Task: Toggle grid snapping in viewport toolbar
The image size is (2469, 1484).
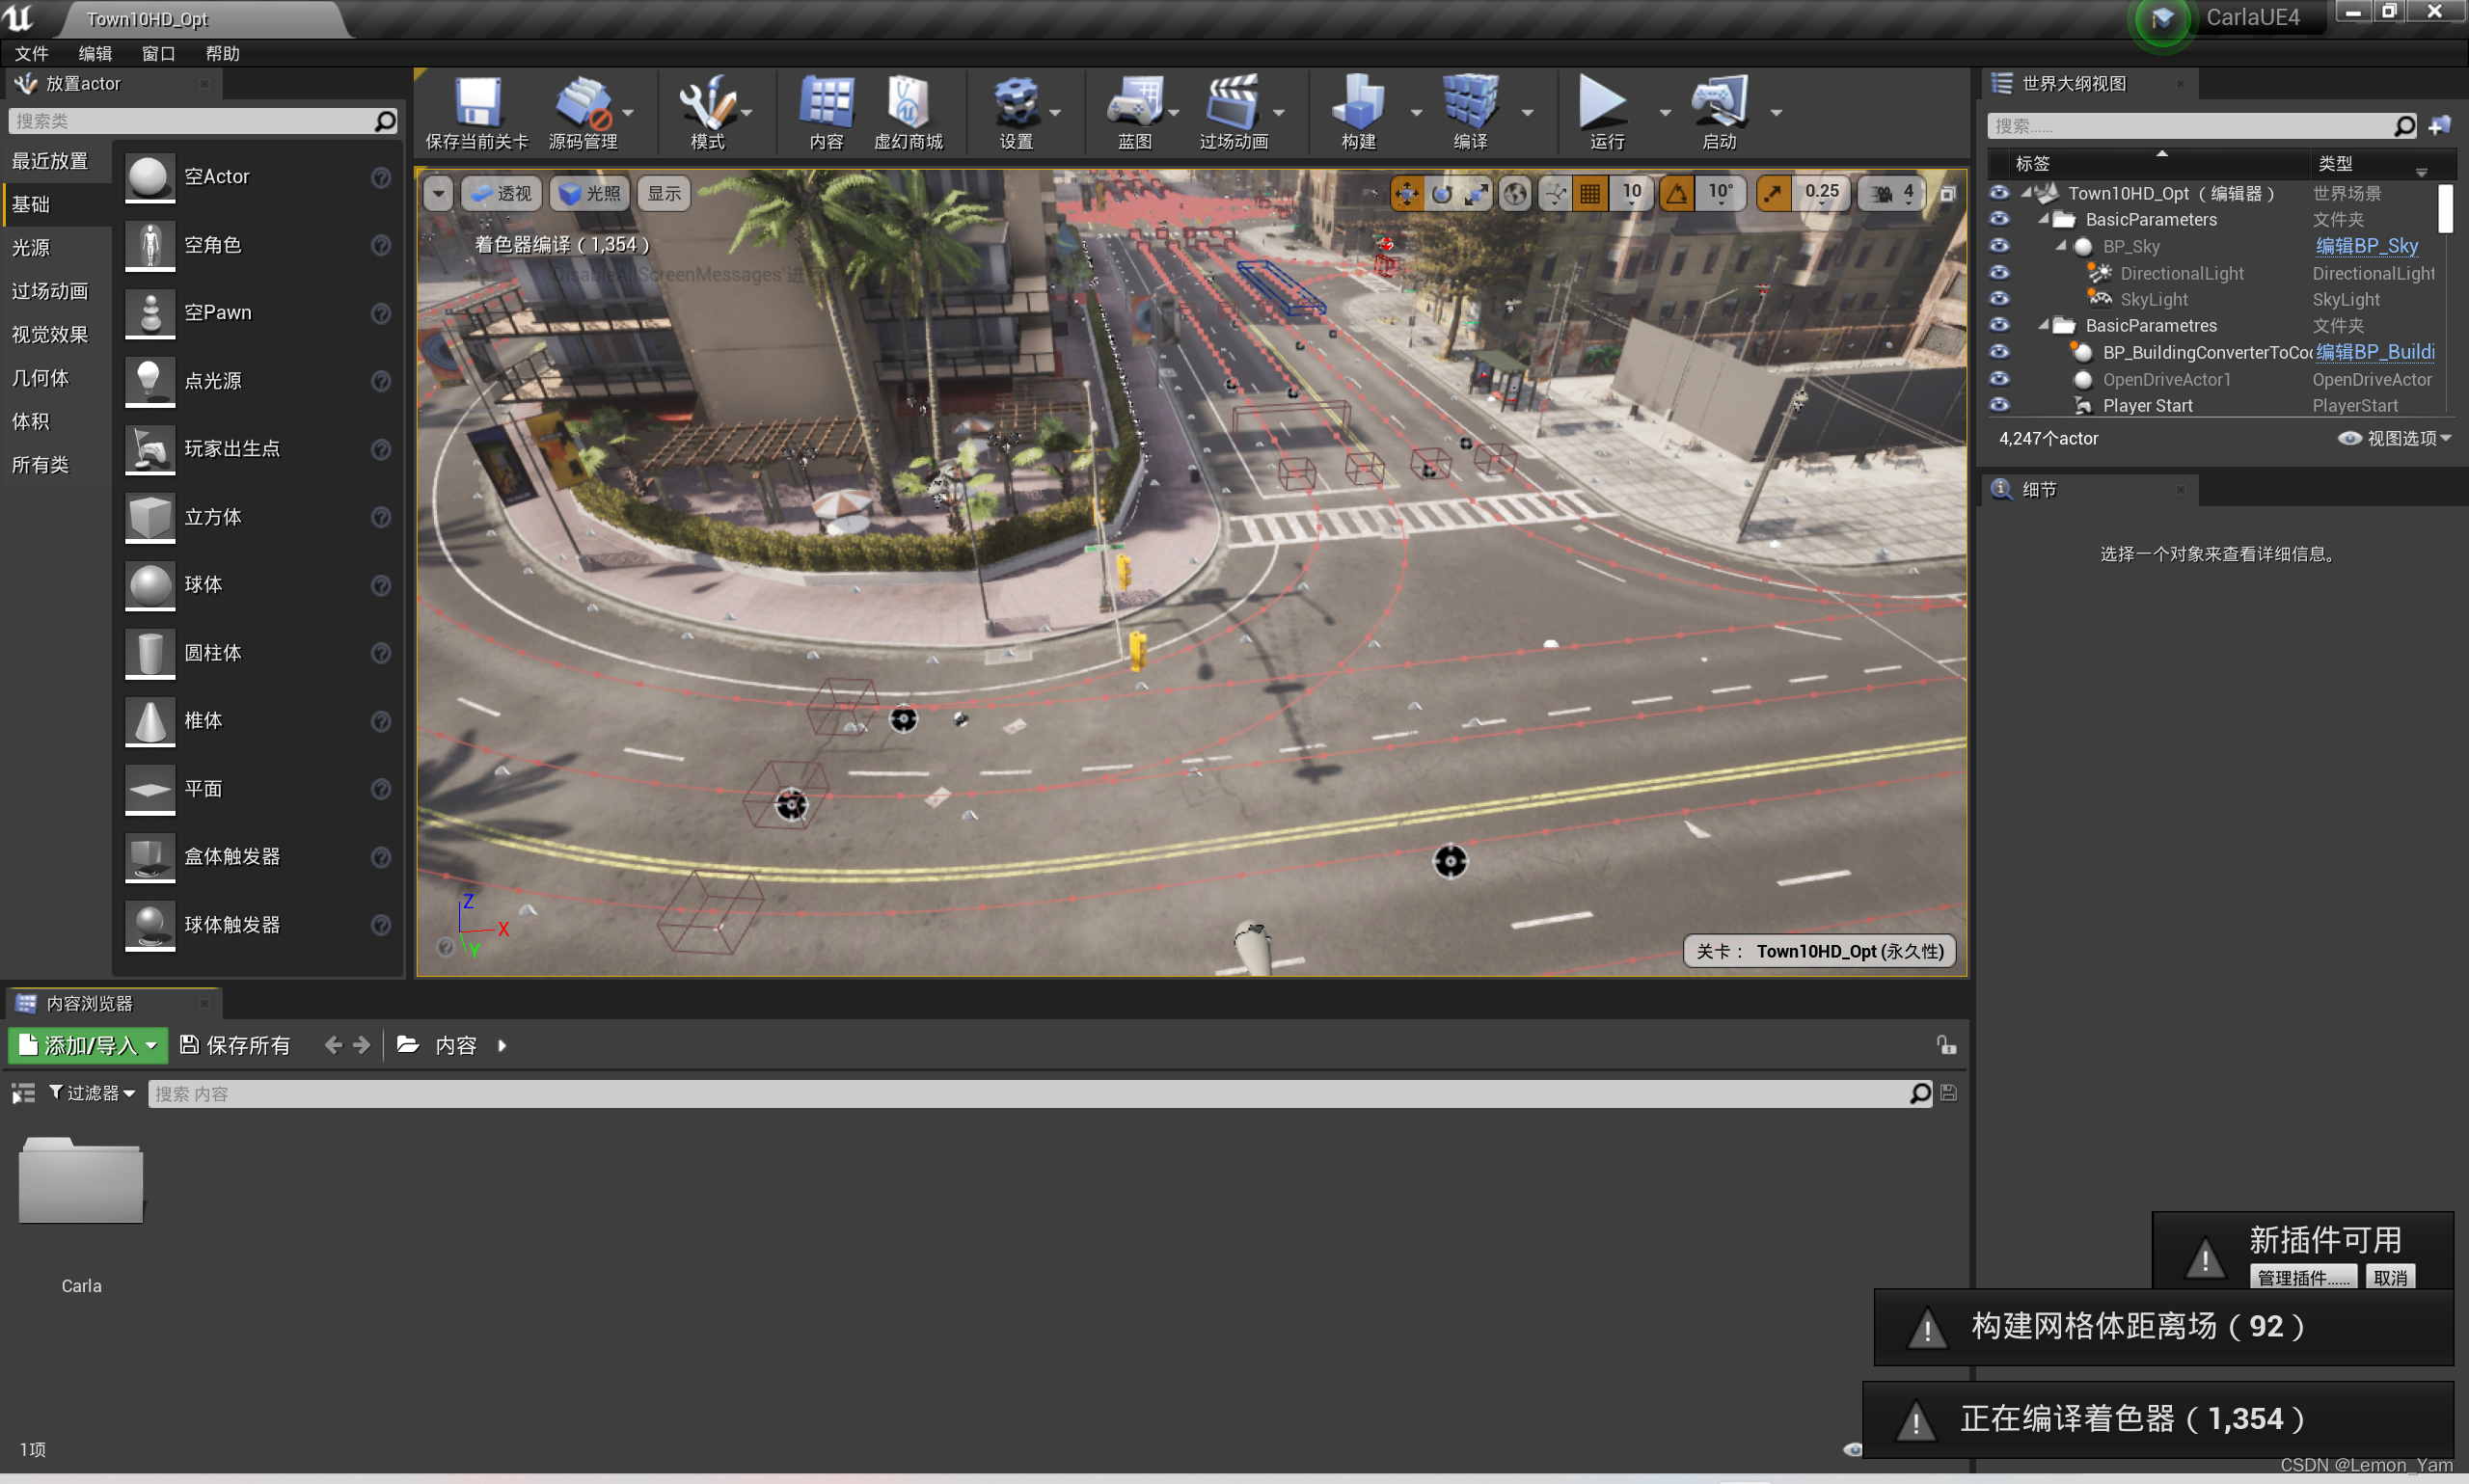Action: click(x=1589, y=193)
